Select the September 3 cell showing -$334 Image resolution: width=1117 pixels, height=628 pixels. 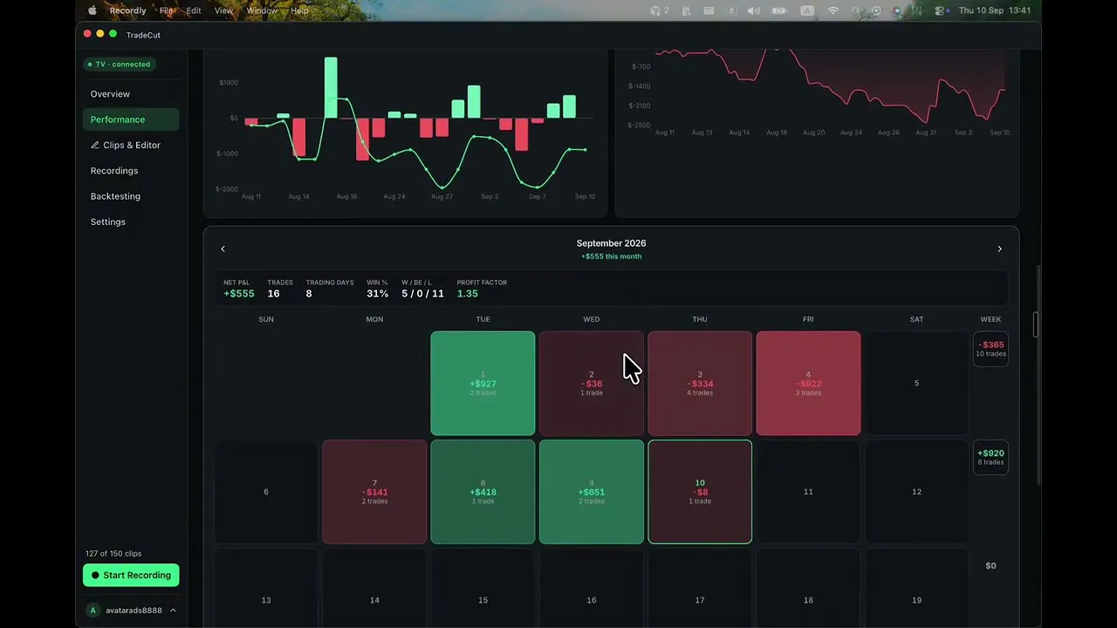700,383
